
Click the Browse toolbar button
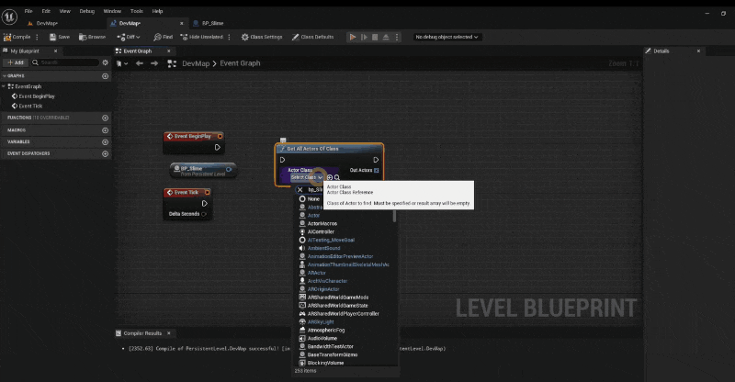point(93,37)
